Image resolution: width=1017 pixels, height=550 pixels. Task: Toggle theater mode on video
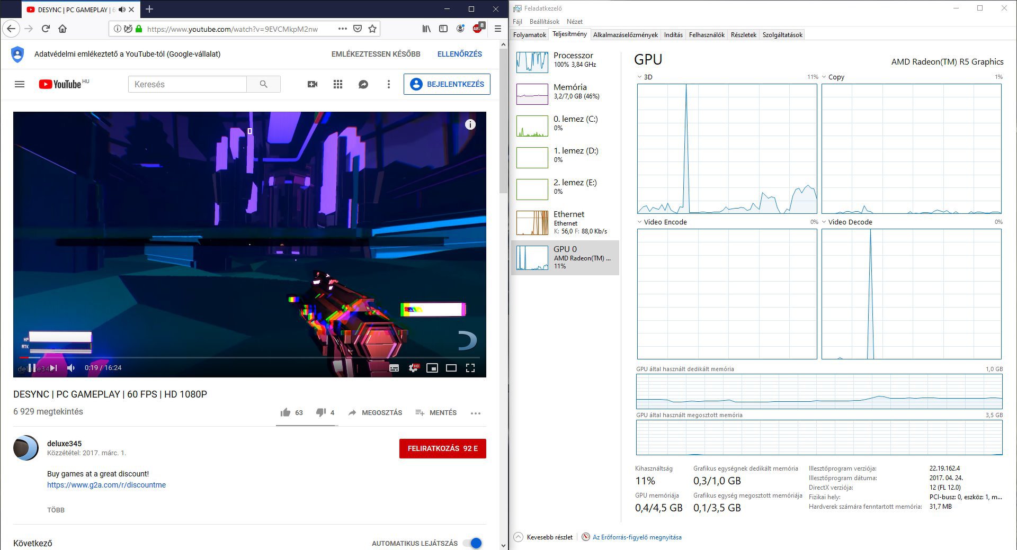click(451, 368)
